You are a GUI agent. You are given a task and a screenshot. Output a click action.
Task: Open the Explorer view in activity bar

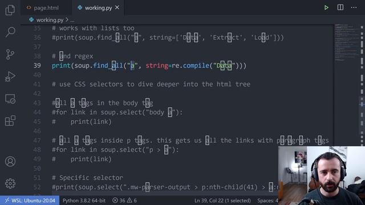(10, 10)
